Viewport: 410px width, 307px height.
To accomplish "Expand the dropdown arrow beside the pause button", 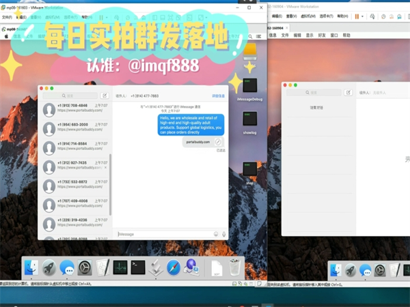I will tap(364, 16).
